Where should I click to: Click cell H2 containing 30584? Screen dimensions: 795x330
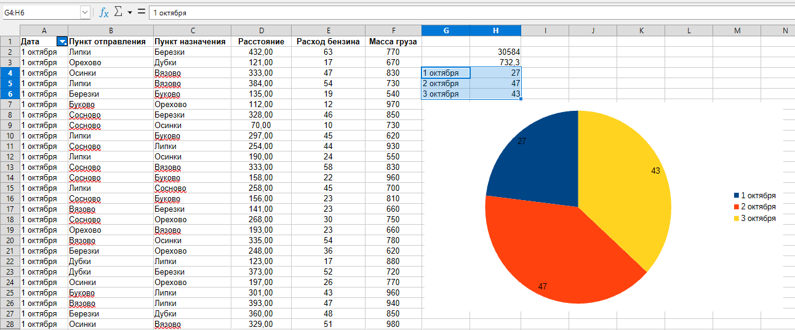pos(495,52)
